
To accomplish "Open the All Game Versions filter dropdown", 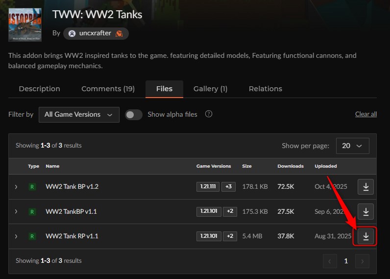I will click(x=79, y=114).
